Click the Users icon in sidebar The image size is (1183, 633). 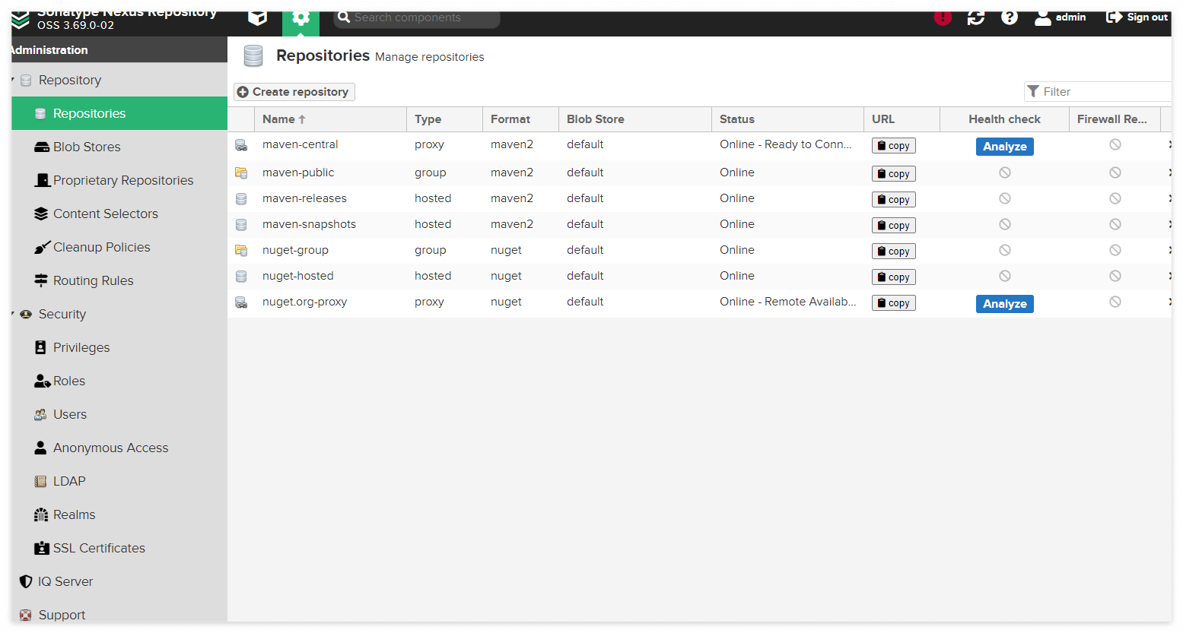click(x=41, y=414)
